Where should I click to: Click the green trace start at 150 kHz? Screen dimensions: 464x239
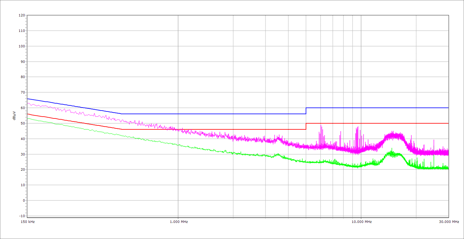click(x=28, y=118)
